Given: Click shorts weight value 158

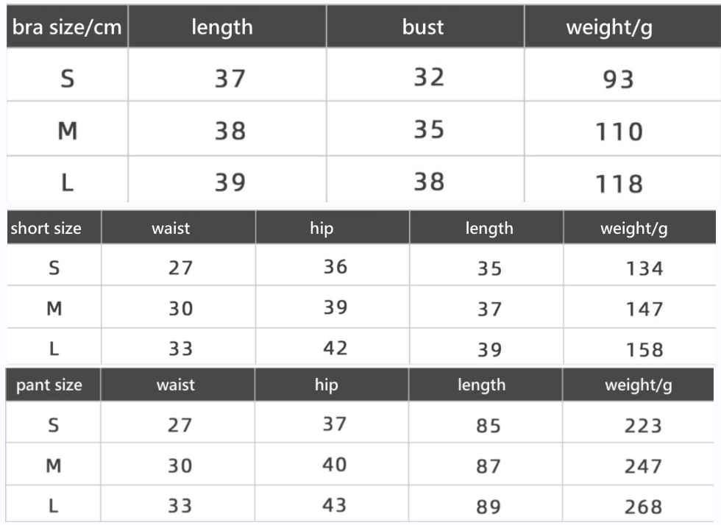Looking at the screenshot, I should pos(644,350).
